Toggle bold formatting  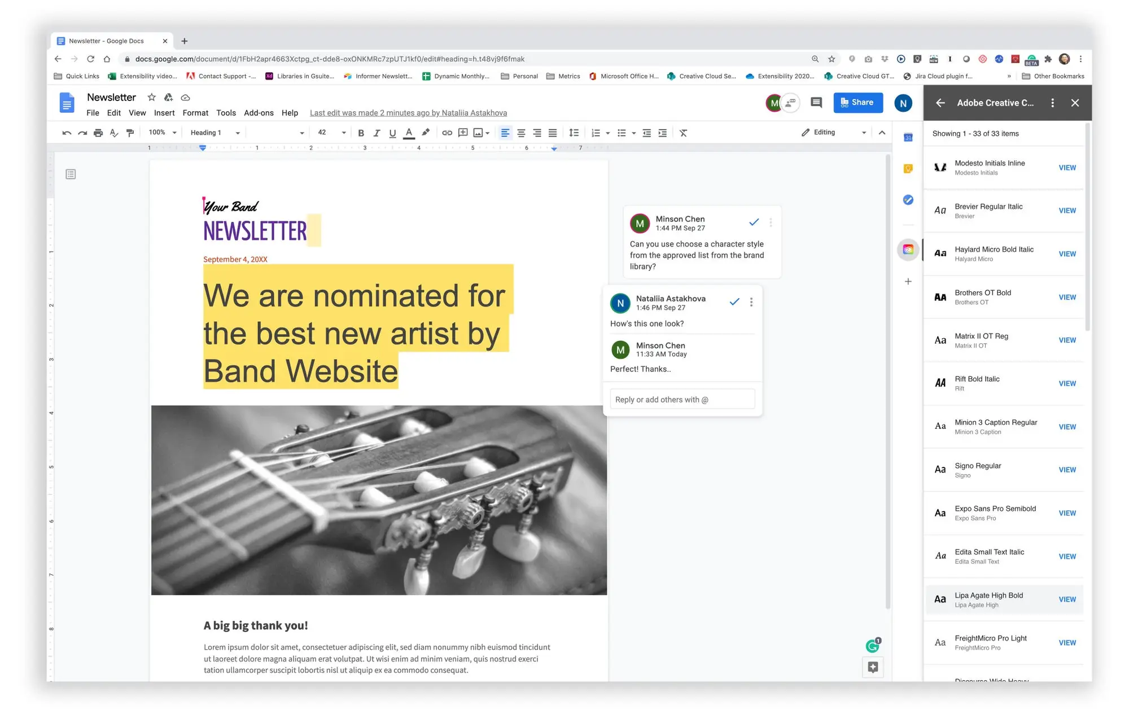click(361, 133)
